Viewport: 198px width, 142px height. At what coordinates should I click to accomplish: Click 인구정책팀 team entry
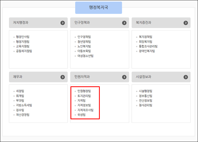pos(84,37)
